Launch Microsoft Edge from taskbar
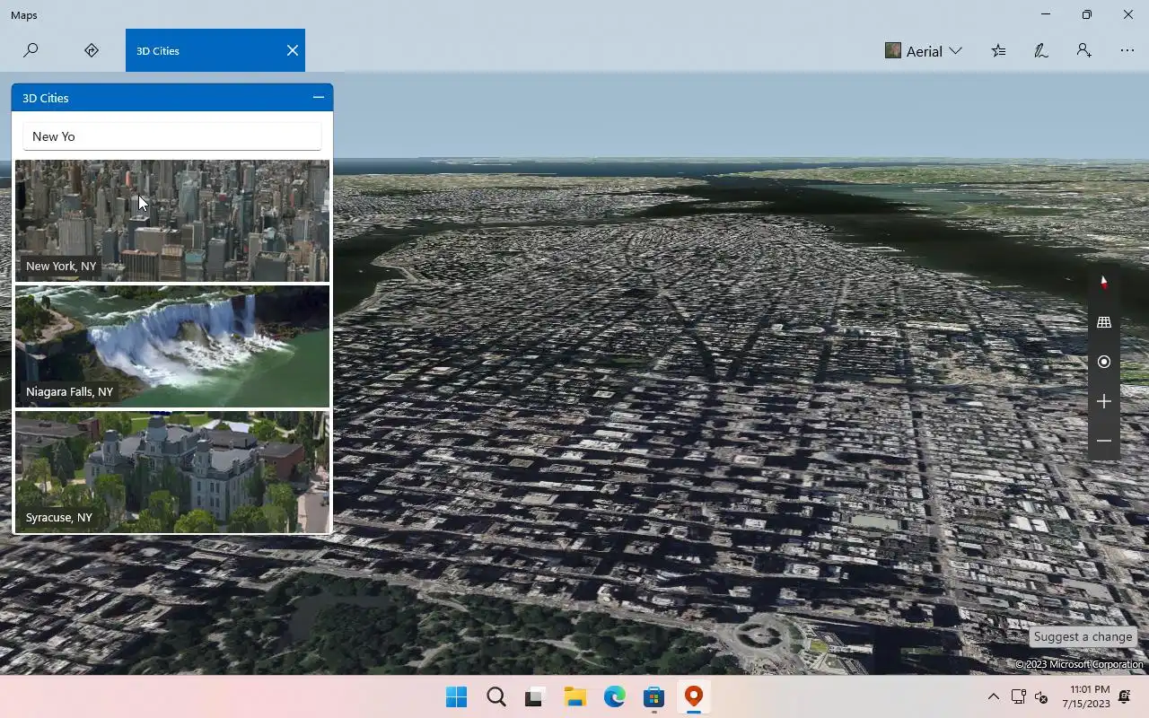1149x718 pixels. 614,696
